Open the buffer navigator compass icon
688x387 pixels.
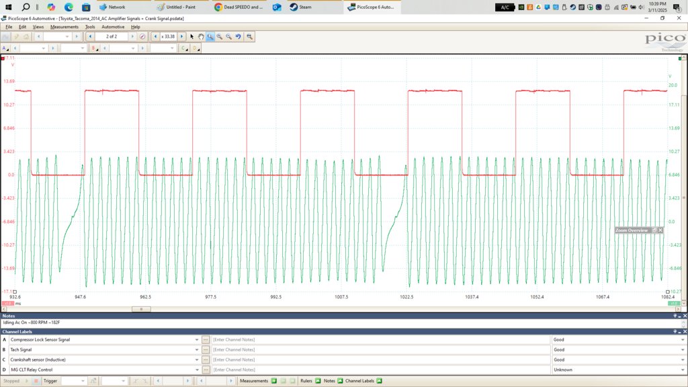click(142, 36)
